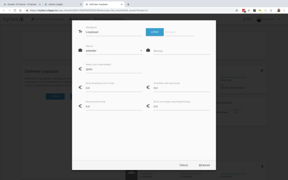
Task: Open the Chrome three-dot menu
Action: point(284,10)
